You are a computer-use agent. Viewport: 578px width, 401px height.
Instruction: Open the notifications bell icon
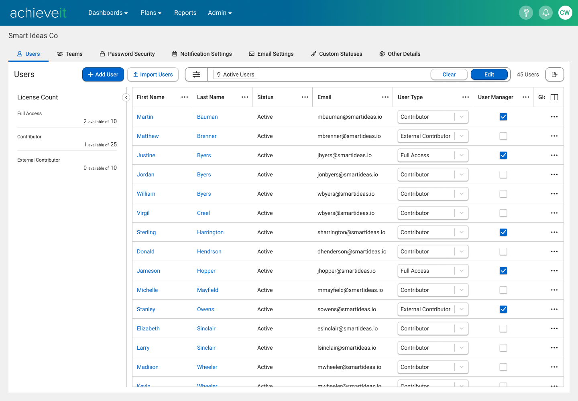click(x=545, y=13)
